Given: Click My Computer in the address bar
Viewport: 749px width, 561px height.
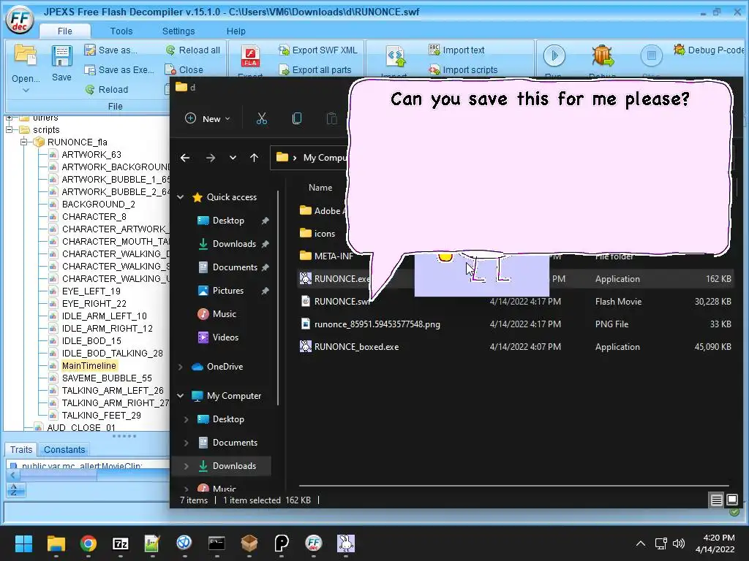Looking at the screenshot, I should coord(324,158).
